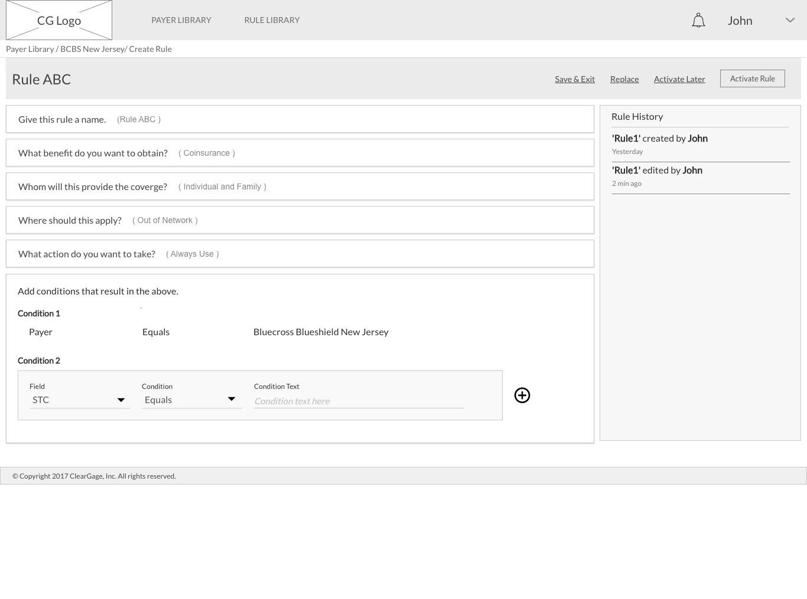This screenshot has height=599, width=807.
Task: Click the Replace link
Action: click(624, 79)
